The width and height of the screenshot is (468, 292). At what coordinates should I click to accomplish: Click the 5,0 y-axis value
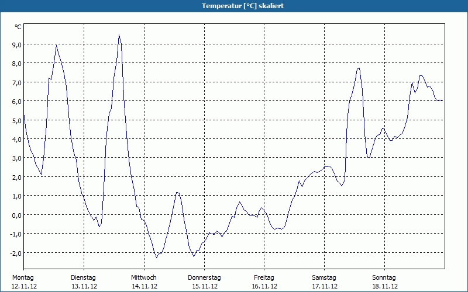pos(16,121)
